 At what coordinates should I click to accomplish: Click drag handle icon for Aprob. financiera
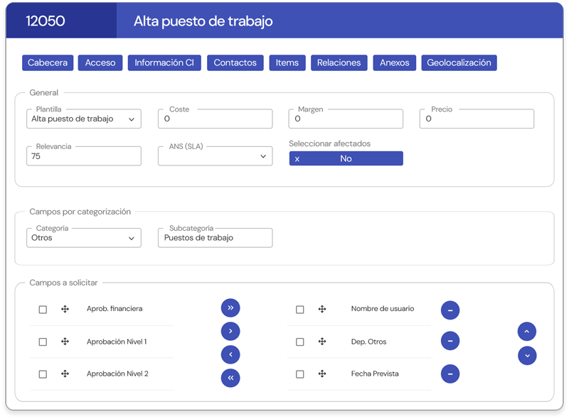pos(65,309)
